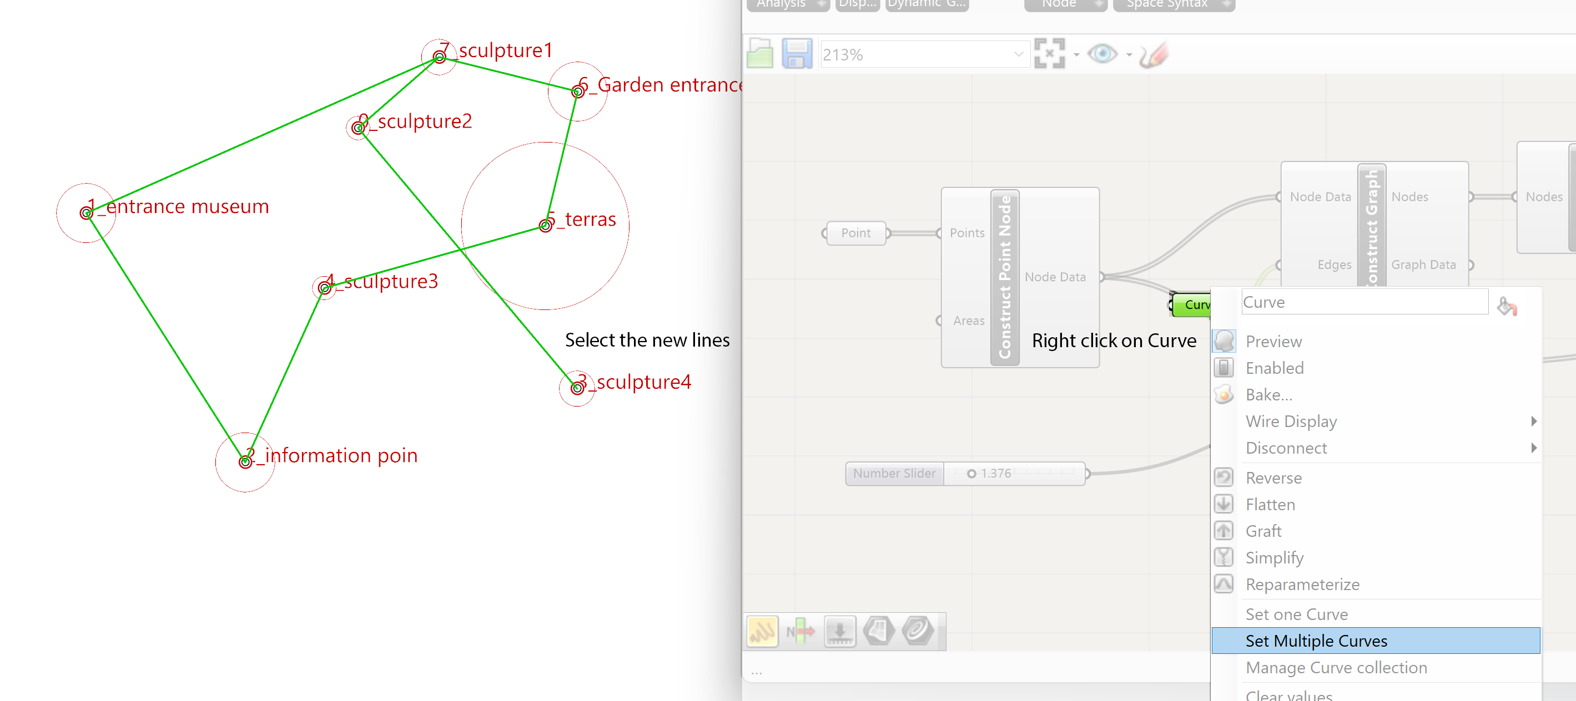Click the grey down-arrow align widget icon

839,631
